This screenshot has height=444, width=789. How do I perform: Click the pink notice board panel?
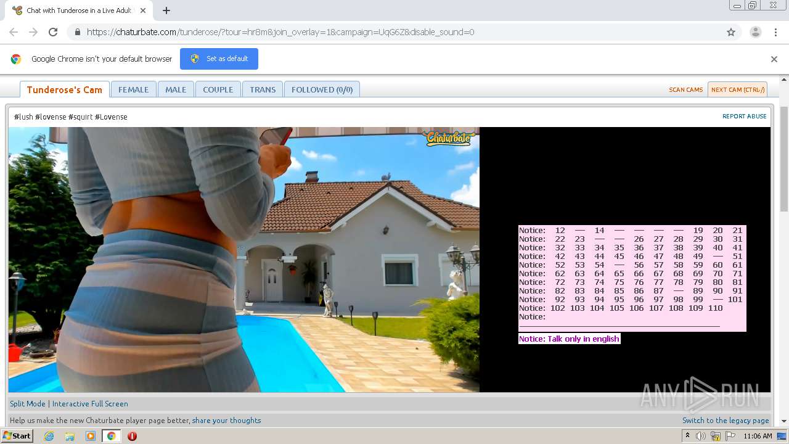click(x=632, y=278)
